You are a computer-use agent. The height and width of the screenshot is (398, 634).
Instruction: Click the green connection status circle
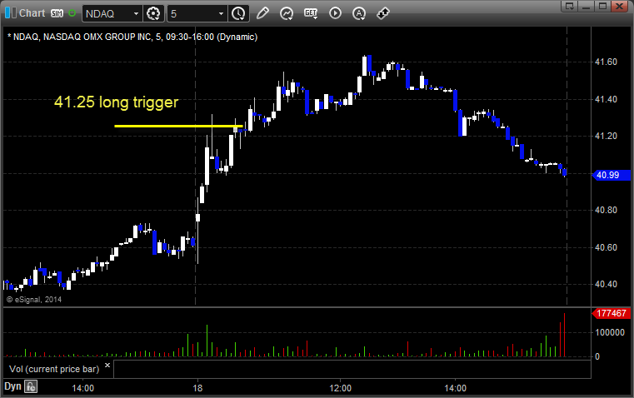point(72,13)
